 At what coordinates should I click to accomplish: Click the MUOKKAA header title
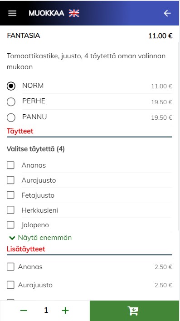click(46, 13)
